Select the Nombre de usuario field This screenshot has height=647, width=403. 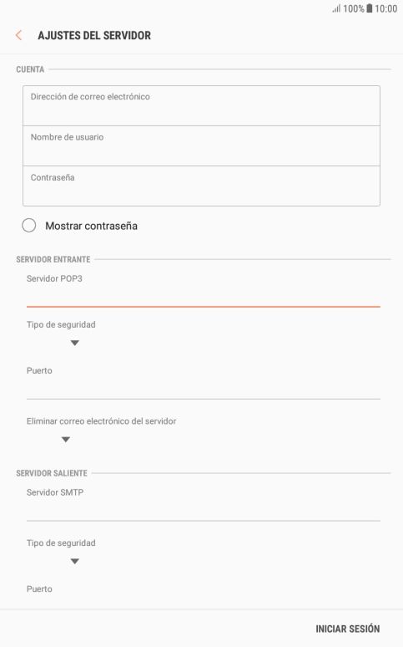click(x=201, y=145)
